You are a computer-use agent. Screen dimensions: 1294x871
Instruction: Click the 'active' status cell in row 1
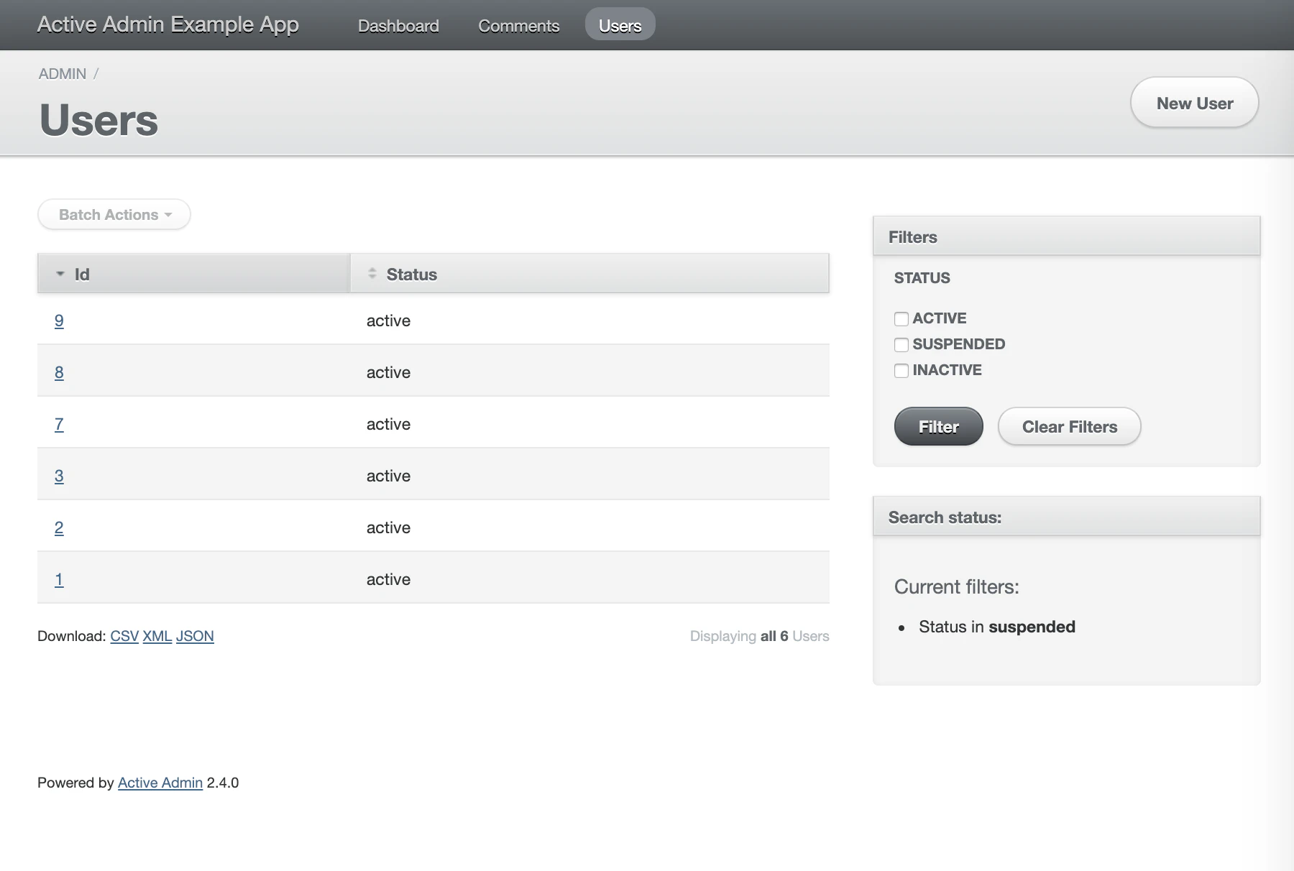click(388, 579)
